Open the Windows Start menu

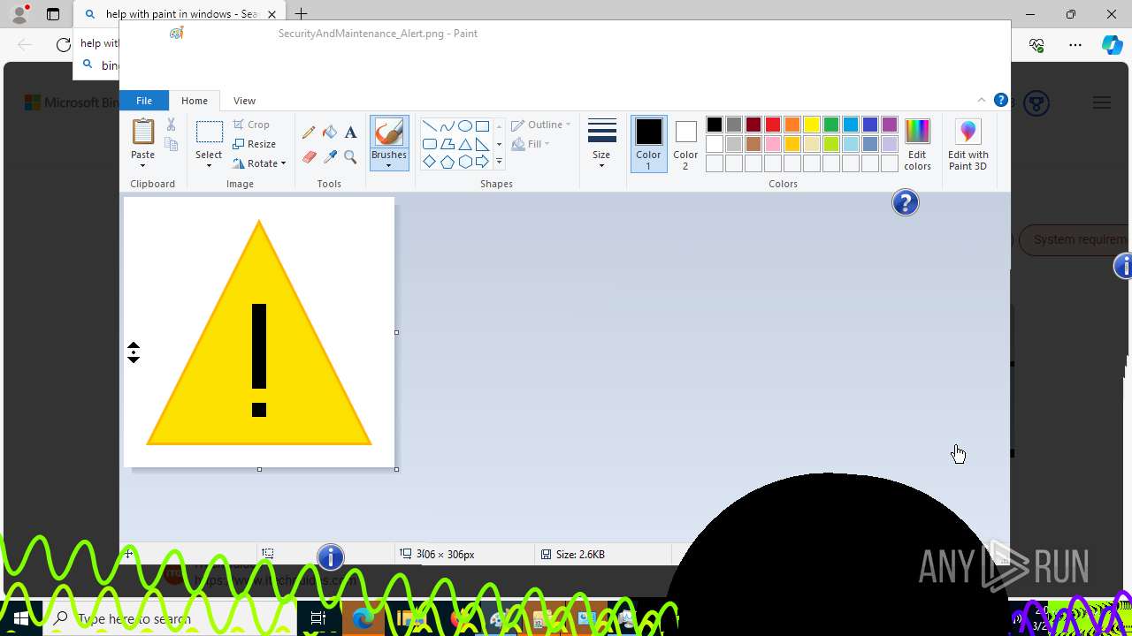tap(21, 618)
